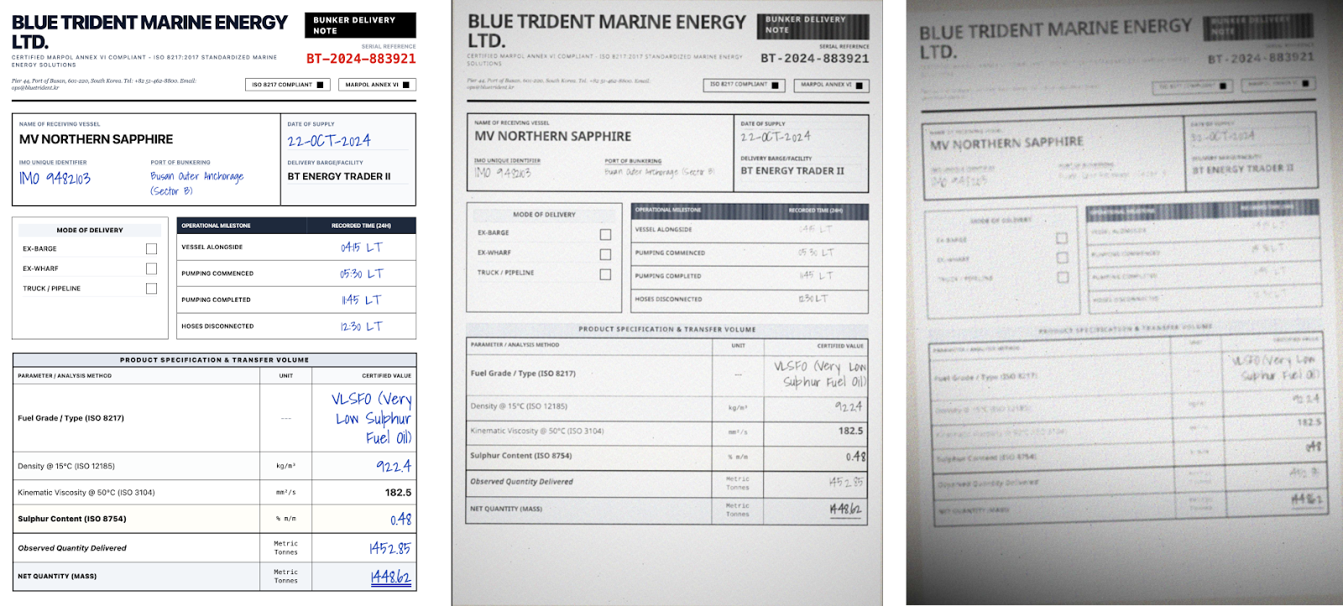Tick EX-WHARF checkbox in the blurred copy
Viewport: 1343px width, 606px height.
1063,258
